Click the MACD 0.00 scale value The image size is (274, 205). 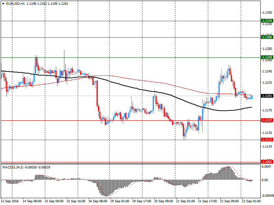(x=265, y=180)
